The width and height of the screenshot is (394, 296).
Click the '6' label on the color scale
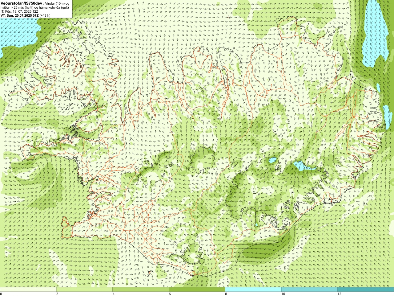tap(170, 294)
